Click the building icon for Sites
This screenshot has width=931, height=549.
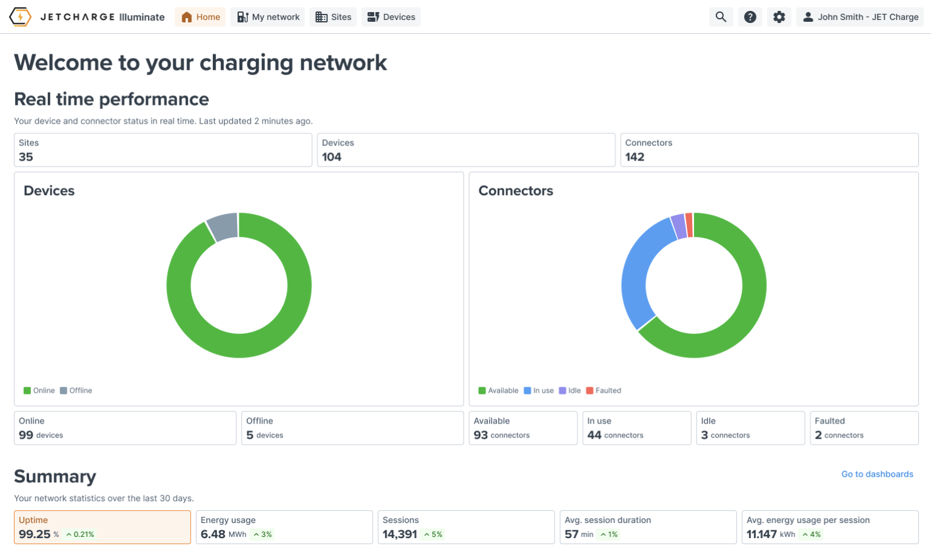point(322,17)
